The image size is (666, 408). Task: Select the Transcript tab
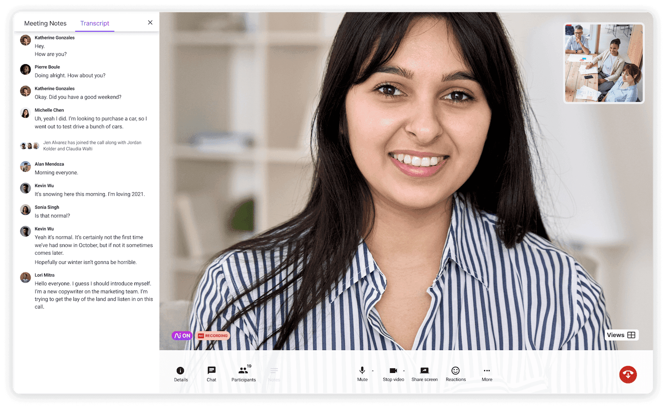coord(95,23)
